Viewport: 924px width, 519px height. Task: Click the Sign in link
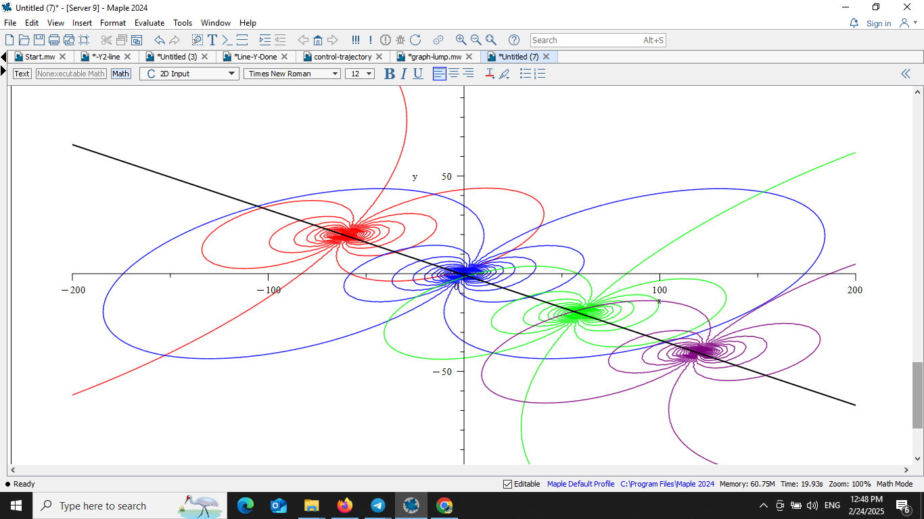(x=879, y=23)
